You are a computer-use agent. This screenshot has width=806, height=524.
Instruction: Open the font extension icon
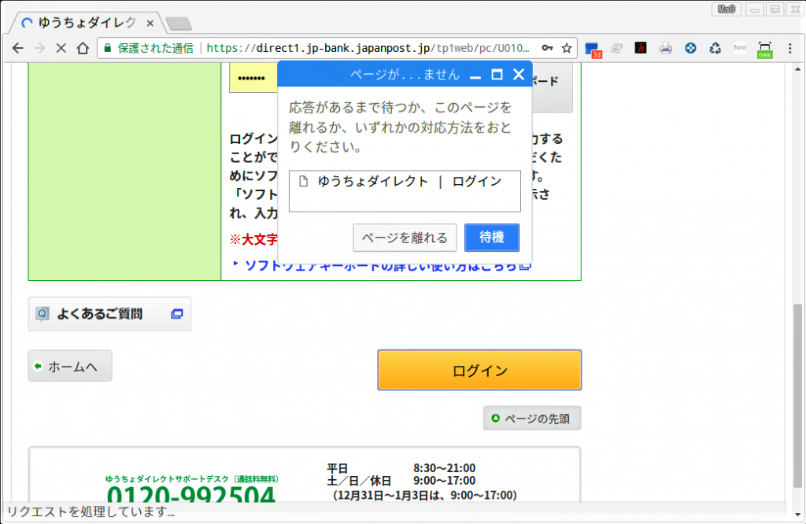pos(740,48)
